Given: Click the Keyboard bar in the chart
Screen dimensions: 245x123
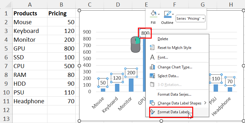Looking at the screenshot, I should tap(117, 88).
